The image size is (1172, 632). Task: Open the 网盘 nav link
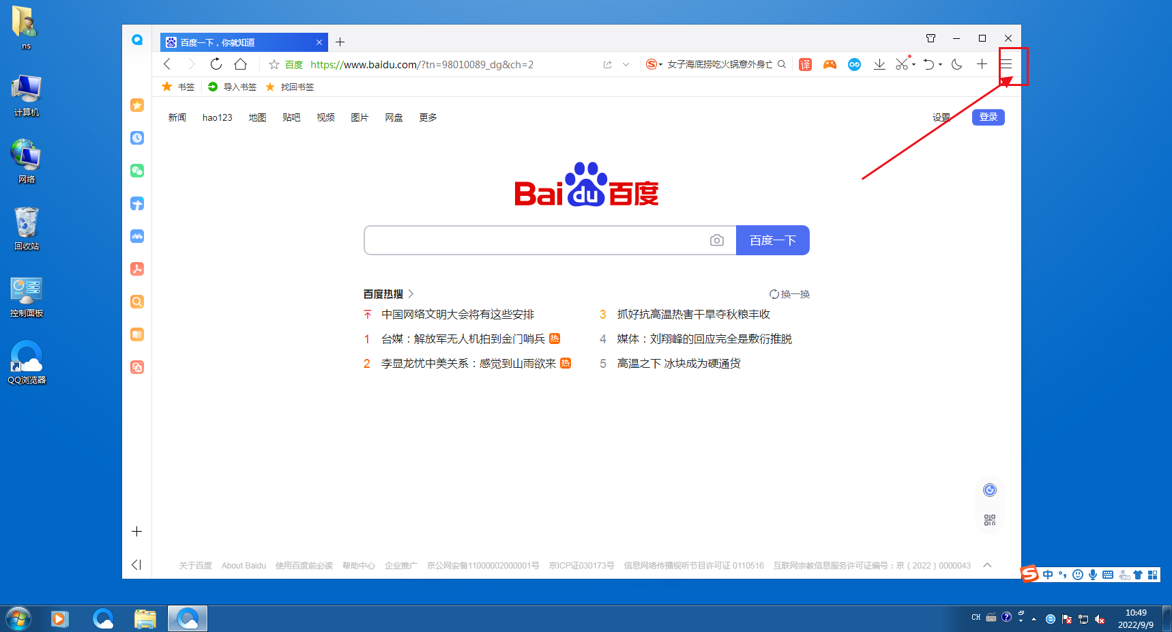point(394,117)
